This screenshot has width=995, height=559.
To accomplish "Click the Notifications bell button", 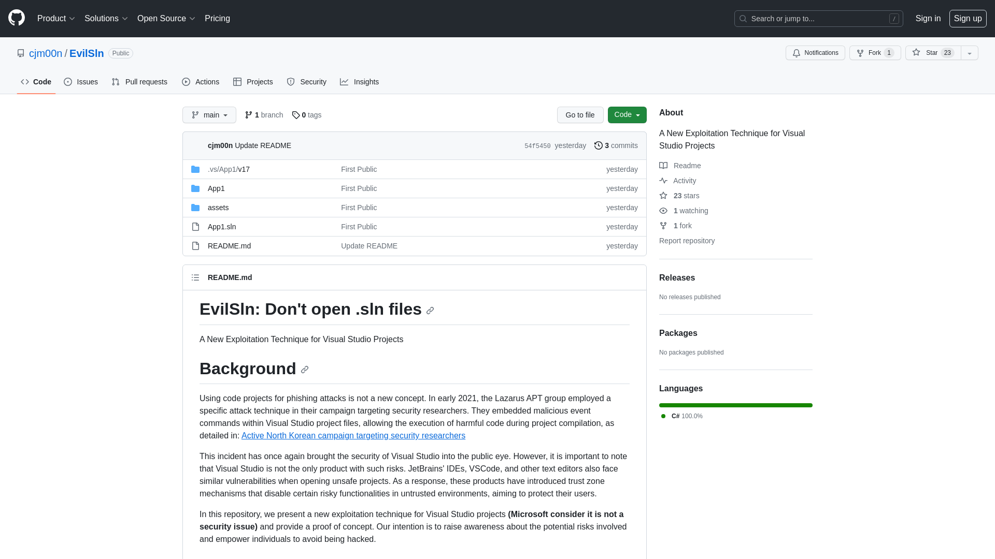I will point(815,53).
